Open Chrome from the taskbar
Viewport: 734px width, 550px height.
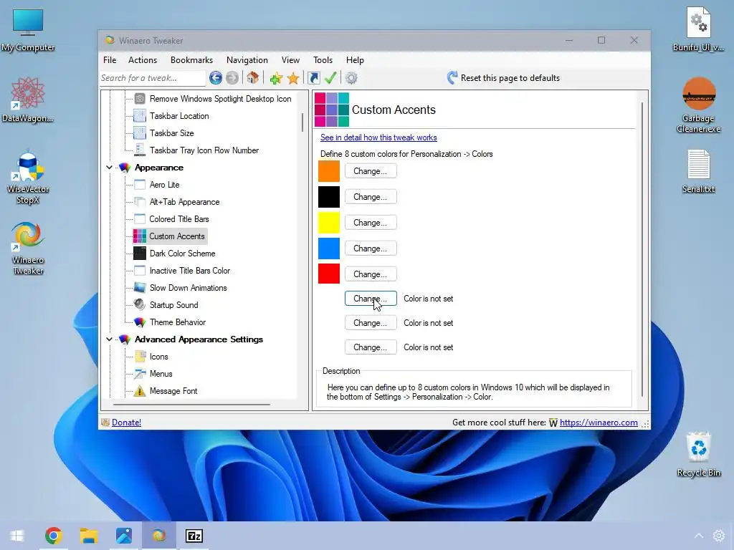click(x=53, y=536)
